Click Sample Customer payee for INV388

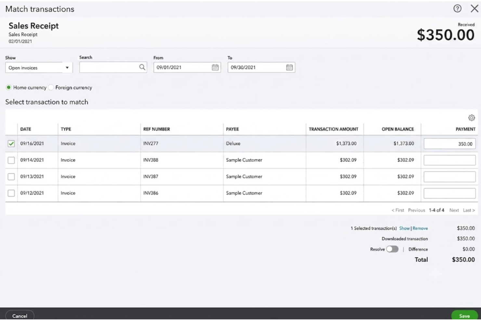244,160
